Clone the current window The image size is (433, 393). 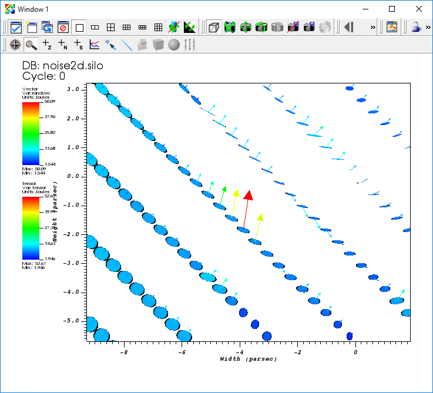point(47,28)
